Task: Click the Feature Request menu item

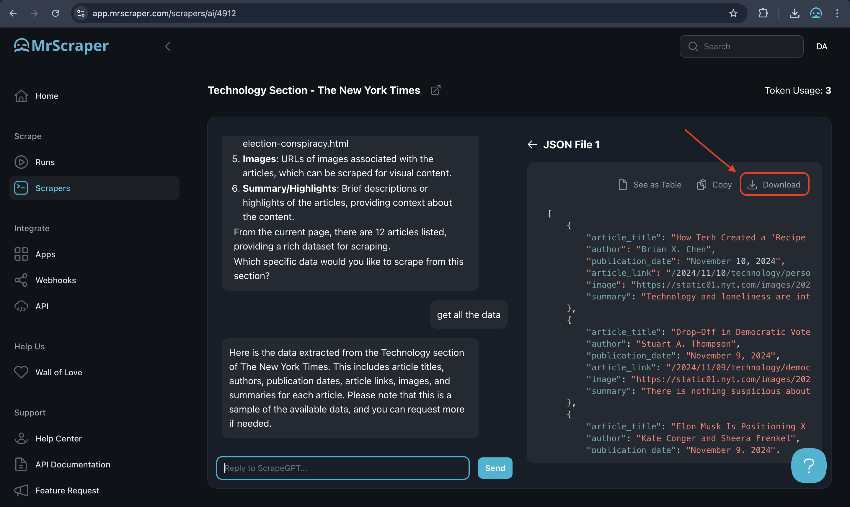Action: (68, 491)
